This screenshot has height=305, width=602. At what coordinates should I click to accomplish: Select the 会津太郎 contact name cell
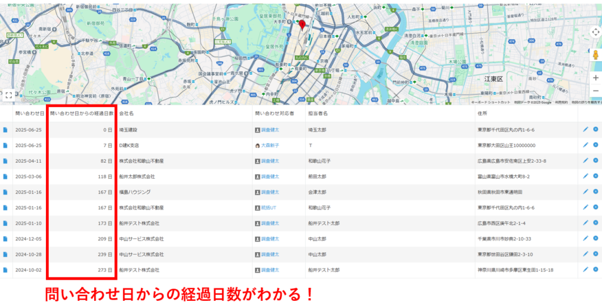point(317,192)
